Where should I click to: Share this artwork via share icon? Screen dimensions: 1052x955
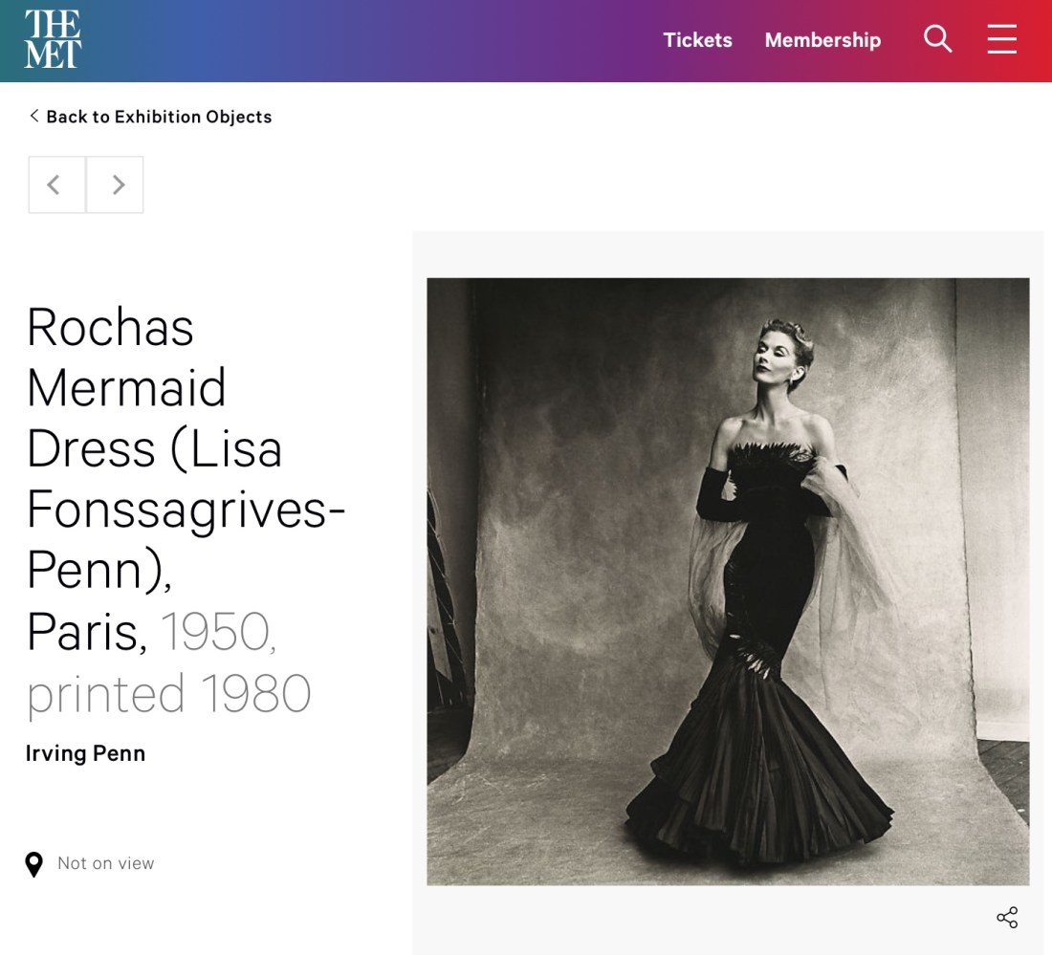tap(1006, 918)
